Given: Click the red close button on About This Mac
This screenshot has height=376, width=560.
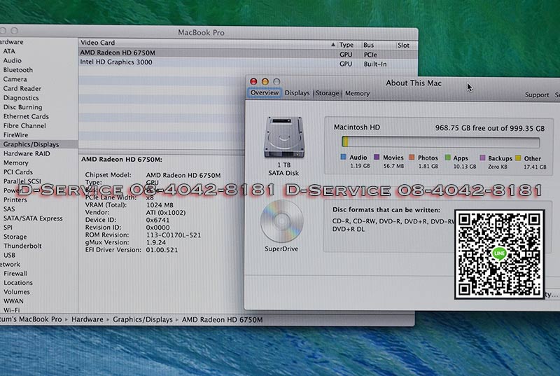Looking at the screenshot, I should pos(253,81).
